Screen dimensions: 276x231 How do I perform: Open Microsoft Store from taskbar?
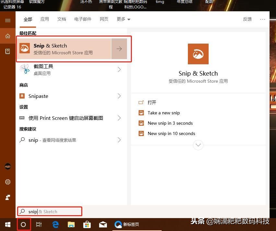click(x=87, y=225)
